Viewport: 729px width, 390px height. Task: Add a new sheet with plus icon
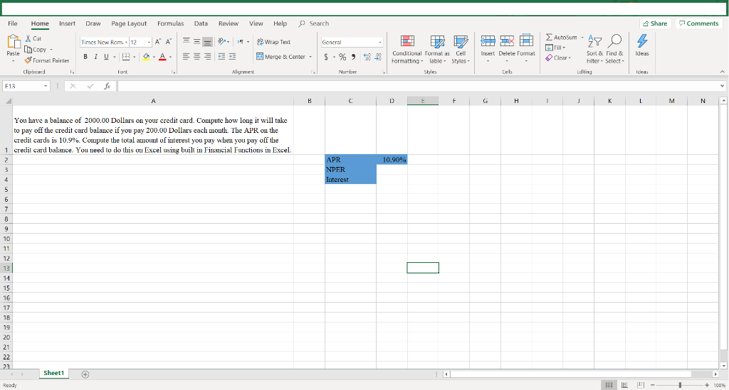point(85,374)
